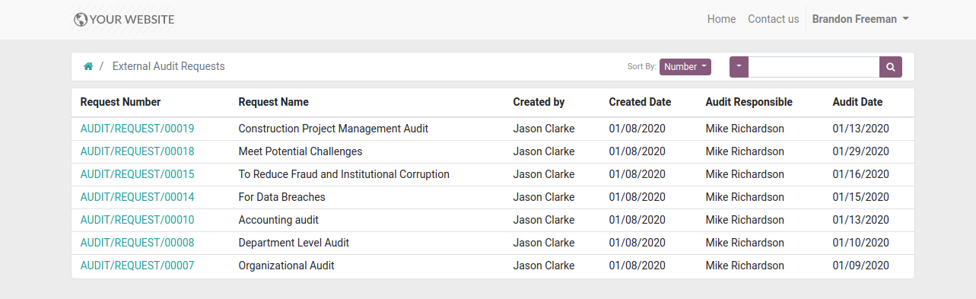This screenshot has height=299, width=976.
Task: Go to the Home menu item
Action: tap(721, 19)
